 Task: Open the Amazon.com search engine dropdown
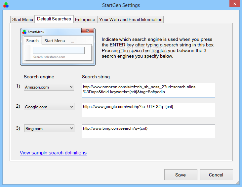click(x=49, y=87)
